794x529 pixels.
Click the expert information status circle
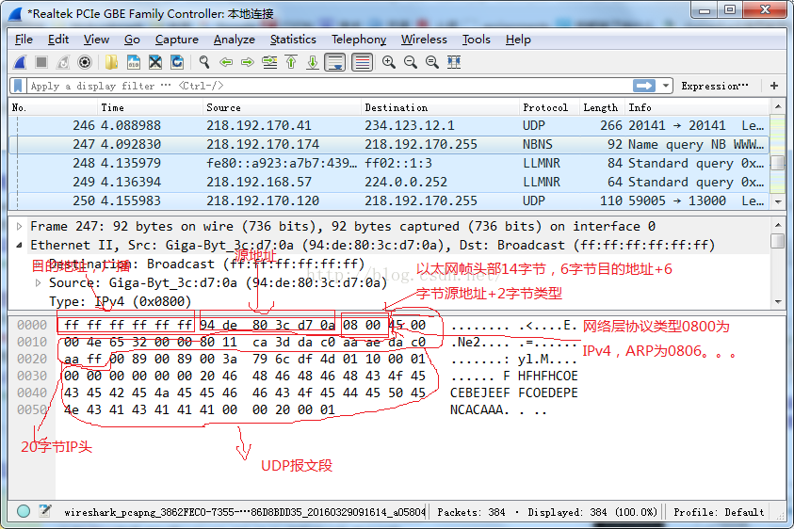click(24, 511)
